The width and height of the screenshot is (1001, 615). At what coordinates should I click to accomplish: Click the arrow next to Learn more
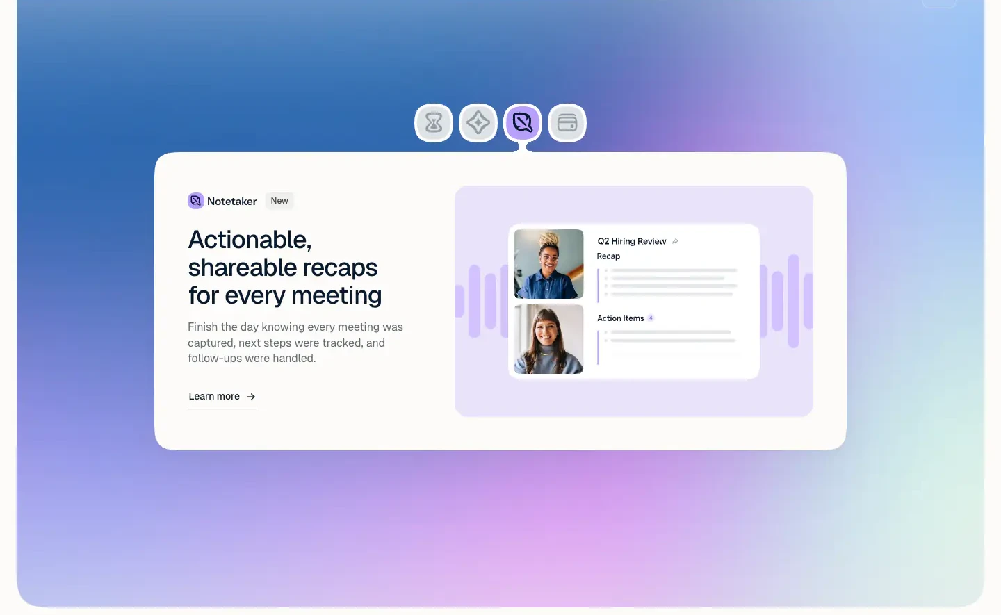click(x=251, y=397)
